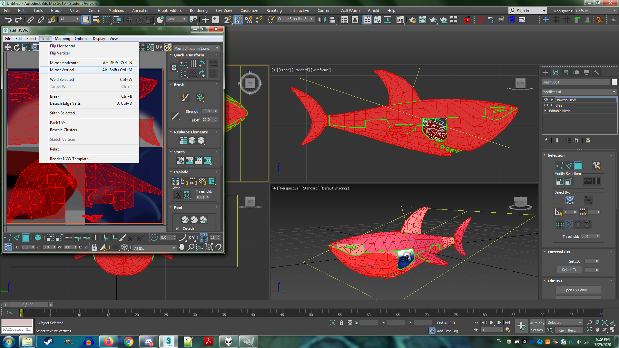Click Open UV Editor button
Image resolution: width=619 pixels, height=348 pixels.
(x=578, y=290)
